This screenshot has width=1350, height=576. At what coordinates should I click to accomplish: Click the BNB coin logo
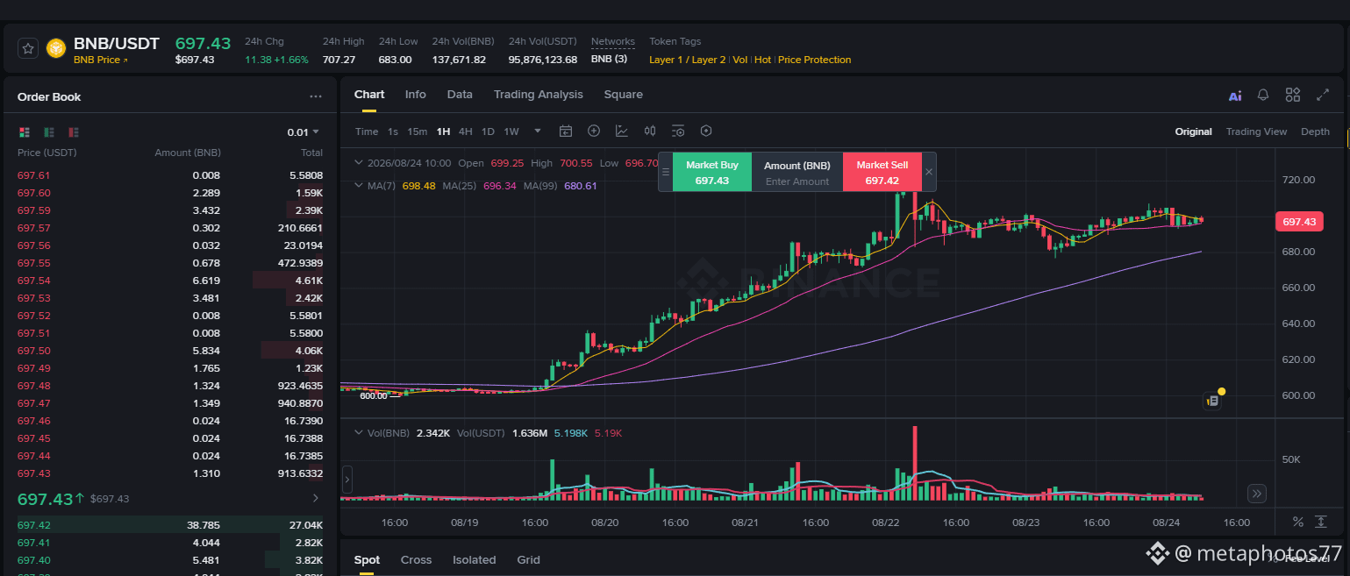tap(56, 49)
